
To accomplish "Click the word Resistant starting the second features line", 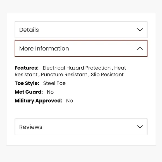I will [x=26, y=75].
